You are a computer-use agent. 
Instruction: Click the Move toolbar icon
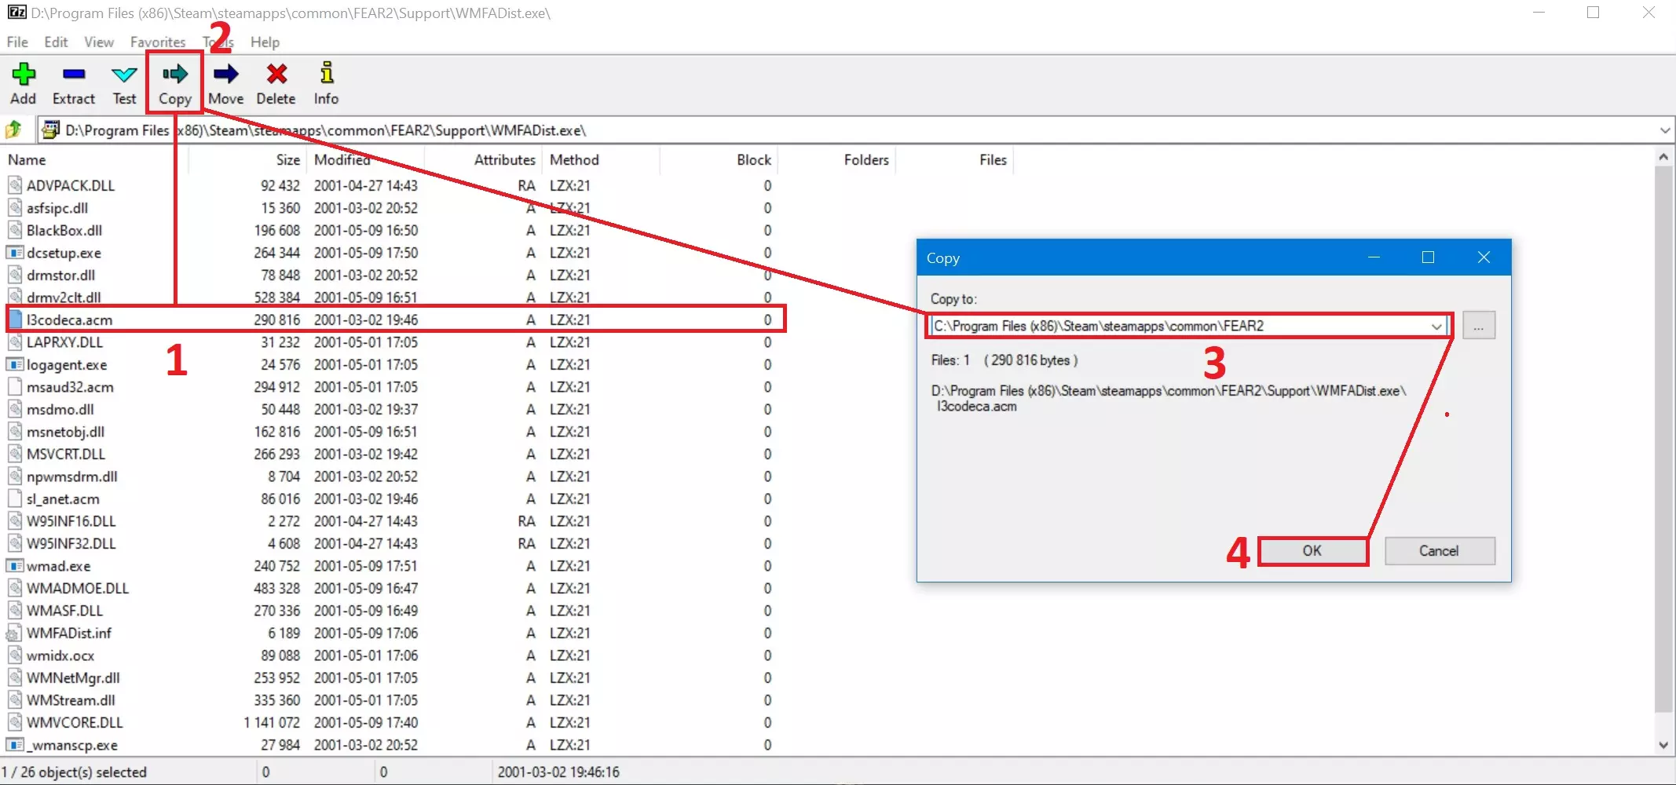point(225,82)
